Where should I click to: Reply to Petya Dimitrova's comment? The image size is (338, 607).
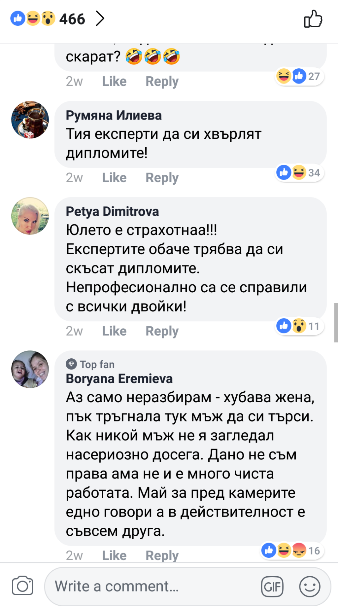click(x=162, y=331)
